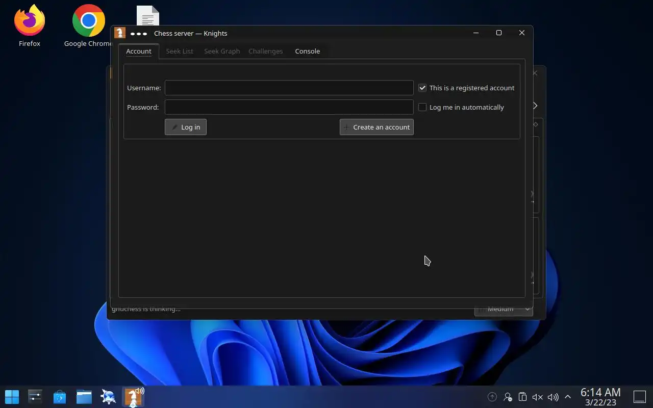Click the Knights app icon in title bar
This screenshot has width=653, height=408.
[x=120, y=33]
